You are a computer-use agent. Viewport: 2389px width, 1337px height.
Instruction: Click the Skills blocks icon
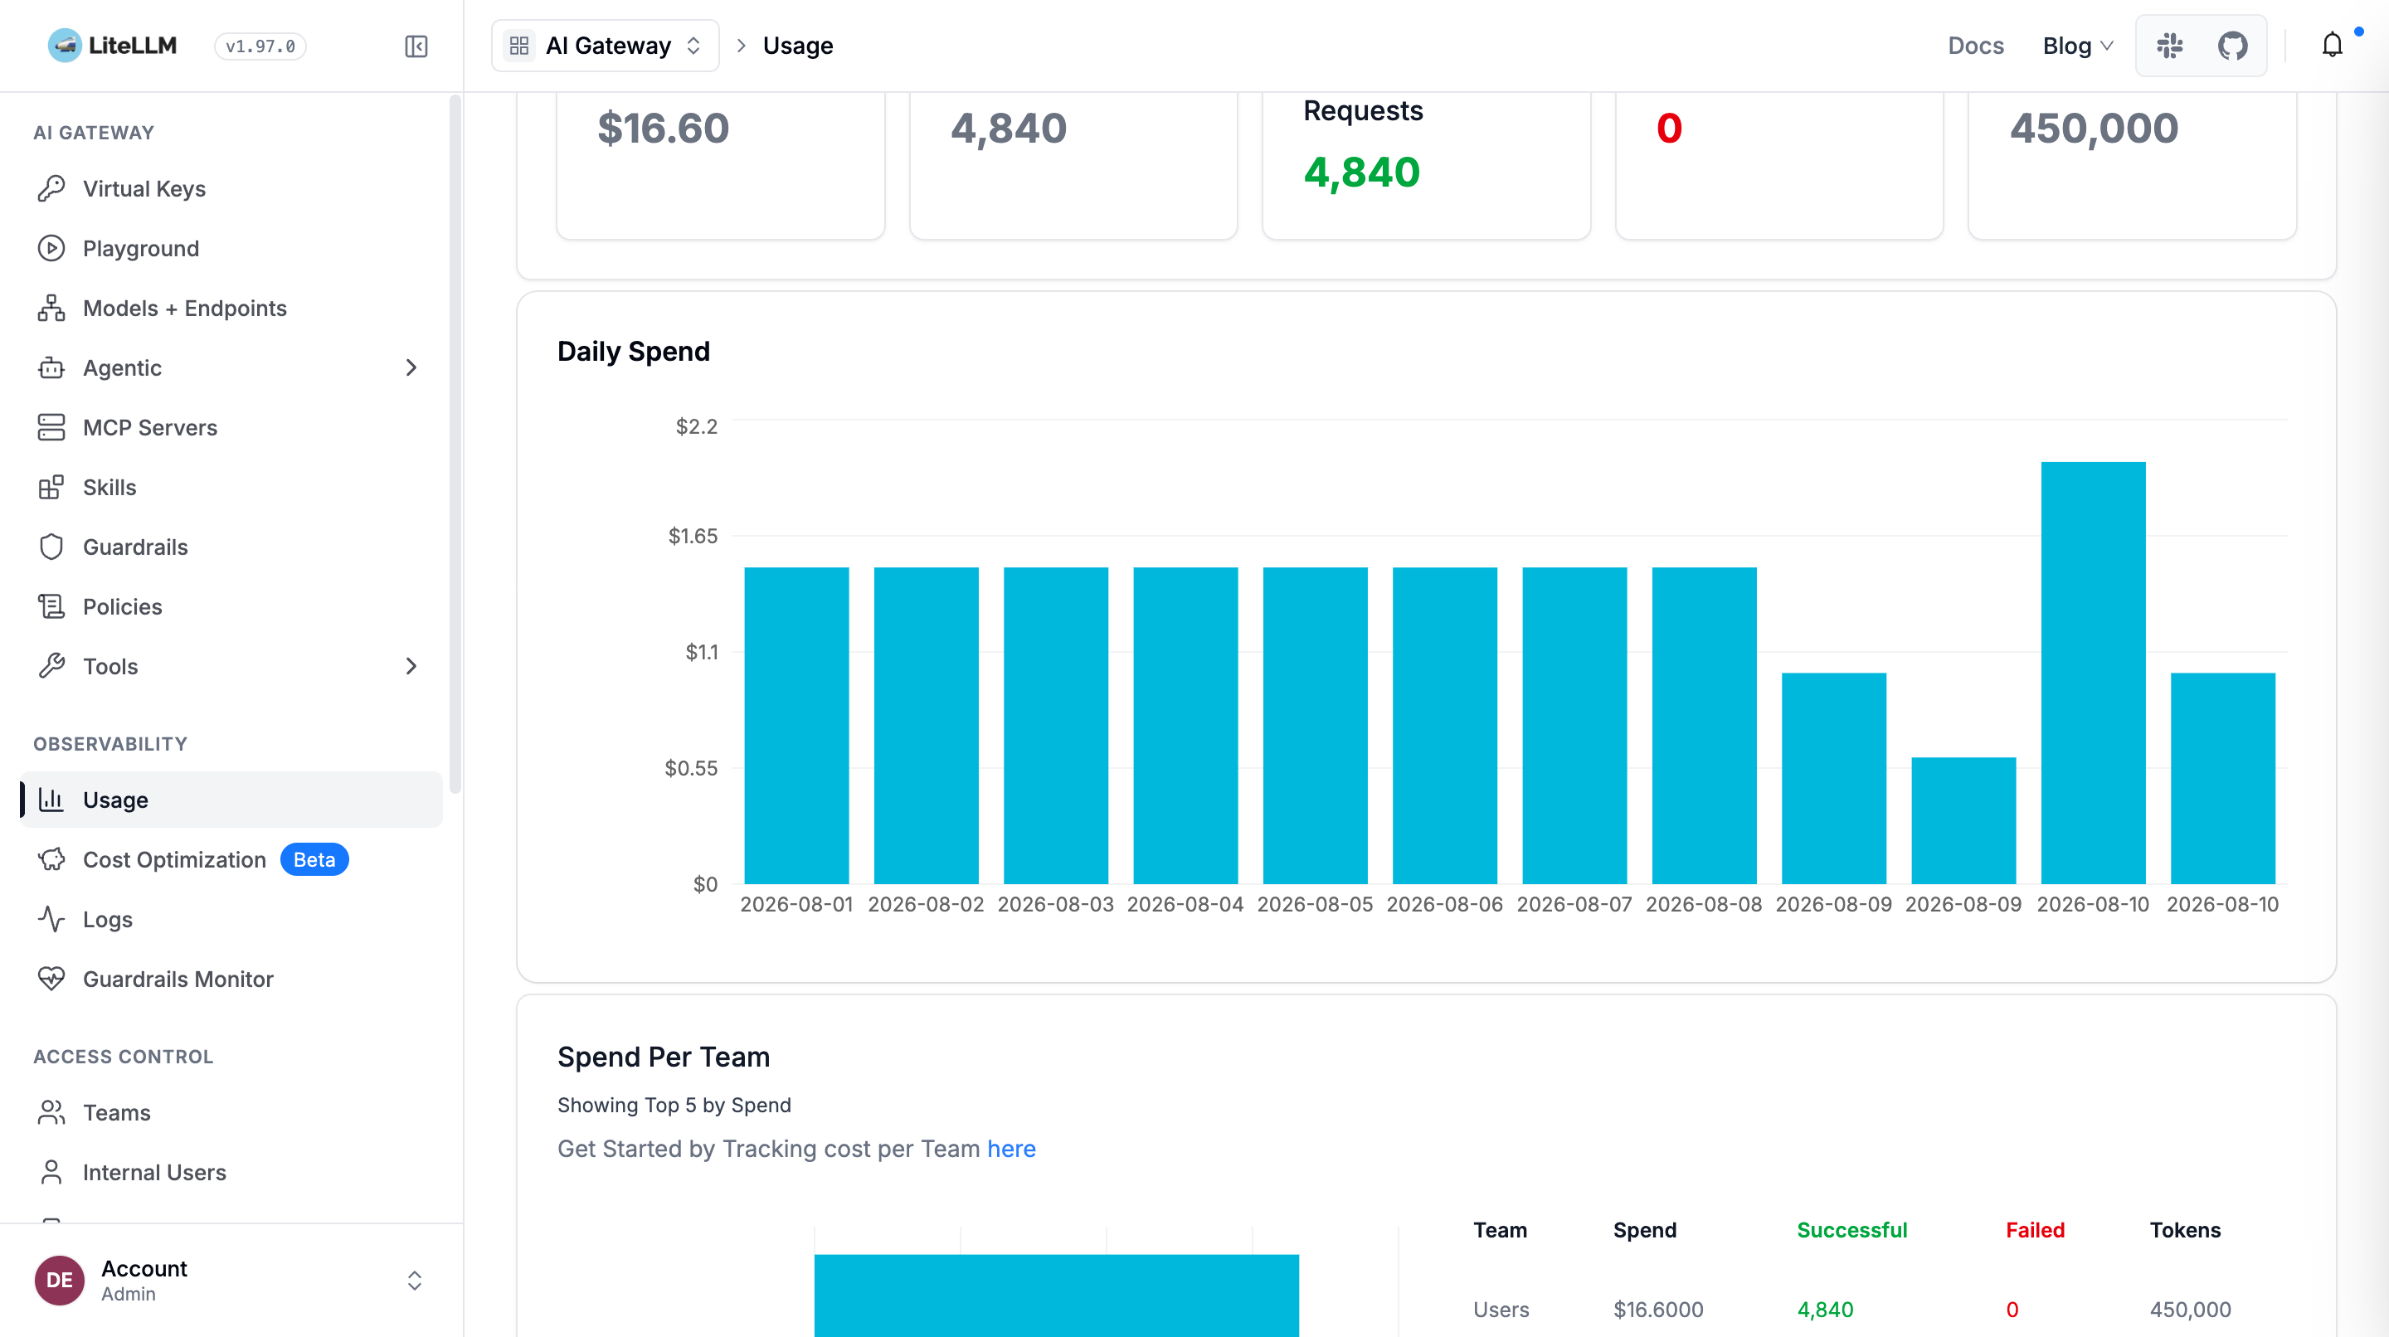pos(52,487)
